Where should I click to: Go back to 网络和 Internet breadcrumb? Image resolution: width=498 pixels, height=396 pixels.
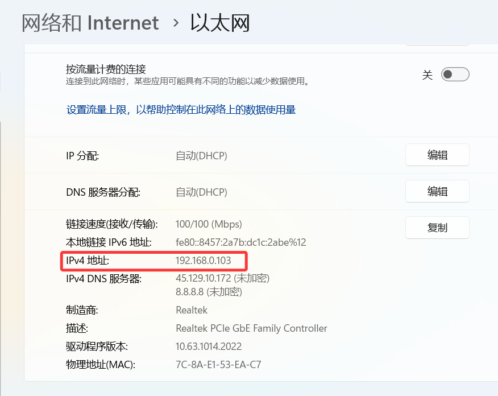tap(90, 23)
